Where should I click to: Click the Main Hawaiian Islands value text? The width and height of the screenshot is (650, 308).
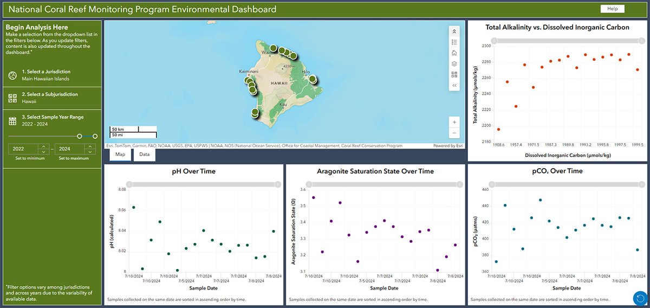pyautogui.click(x=45, y=79)
